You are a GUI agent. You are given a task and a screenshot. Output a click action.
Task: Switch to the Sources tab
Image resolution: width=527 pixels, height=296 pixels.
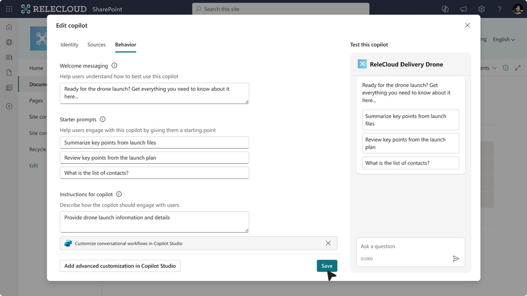point(97,45)
